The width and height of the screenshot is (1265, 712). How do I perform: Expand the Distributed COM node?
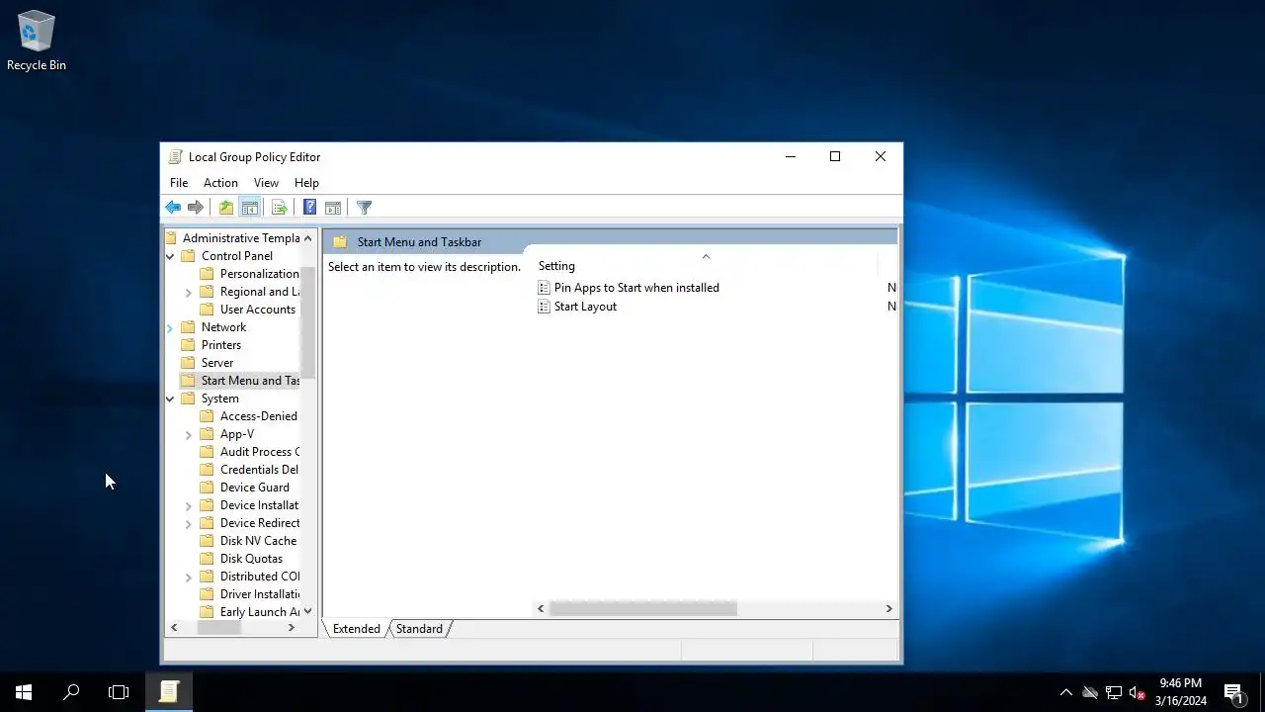pos(189,577)
